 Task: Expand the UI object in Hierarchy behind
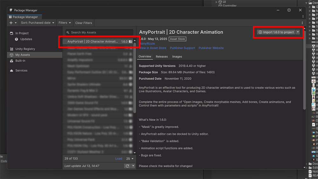pyautogui.click(x=216, y=2)
